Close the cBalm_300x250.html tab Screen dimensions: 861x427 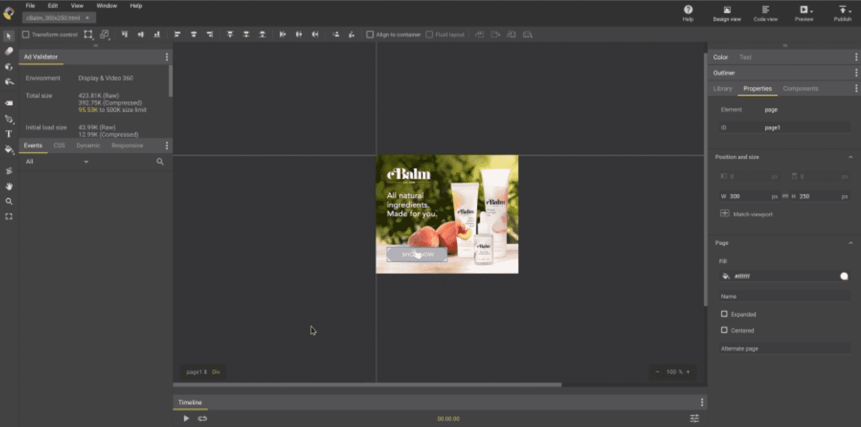click(x=87, y=18)
